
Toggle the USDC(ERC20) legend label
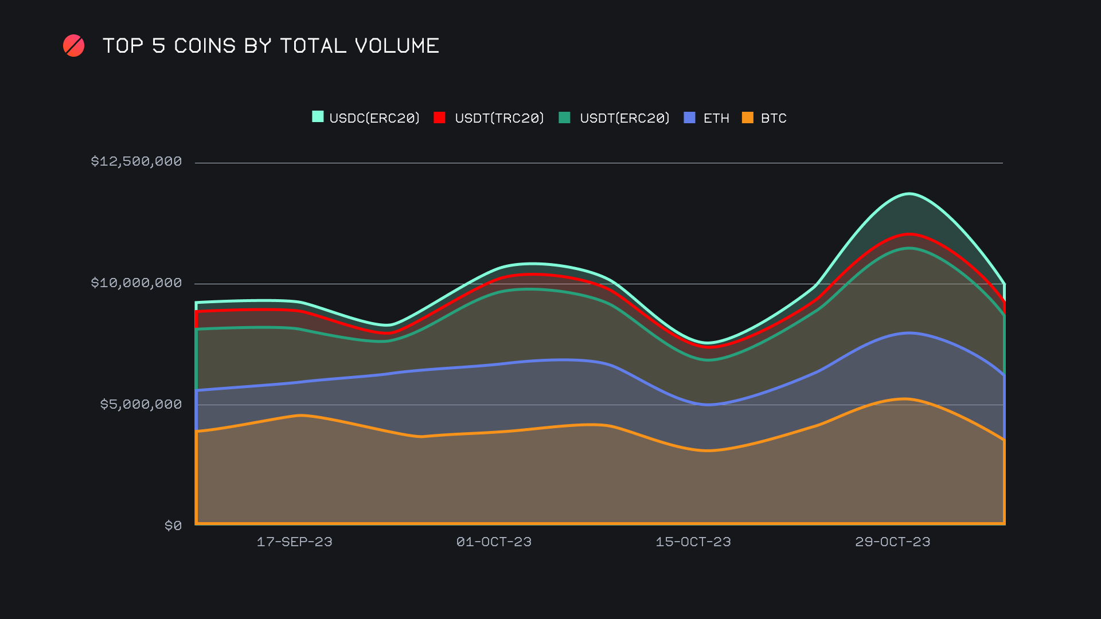click(374, 118)
